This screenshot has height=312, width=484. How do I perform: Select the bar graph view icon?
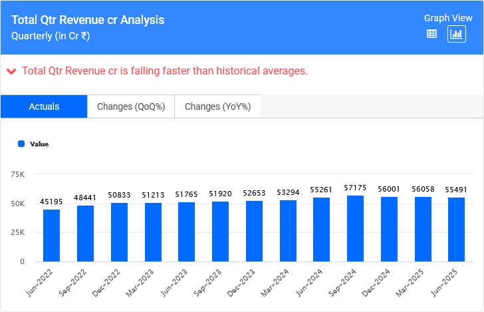(x=457, y=34)
